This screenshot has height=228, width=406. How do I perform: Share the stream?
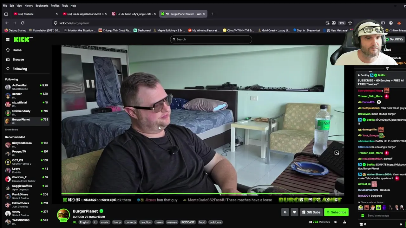tap(335, 222)
